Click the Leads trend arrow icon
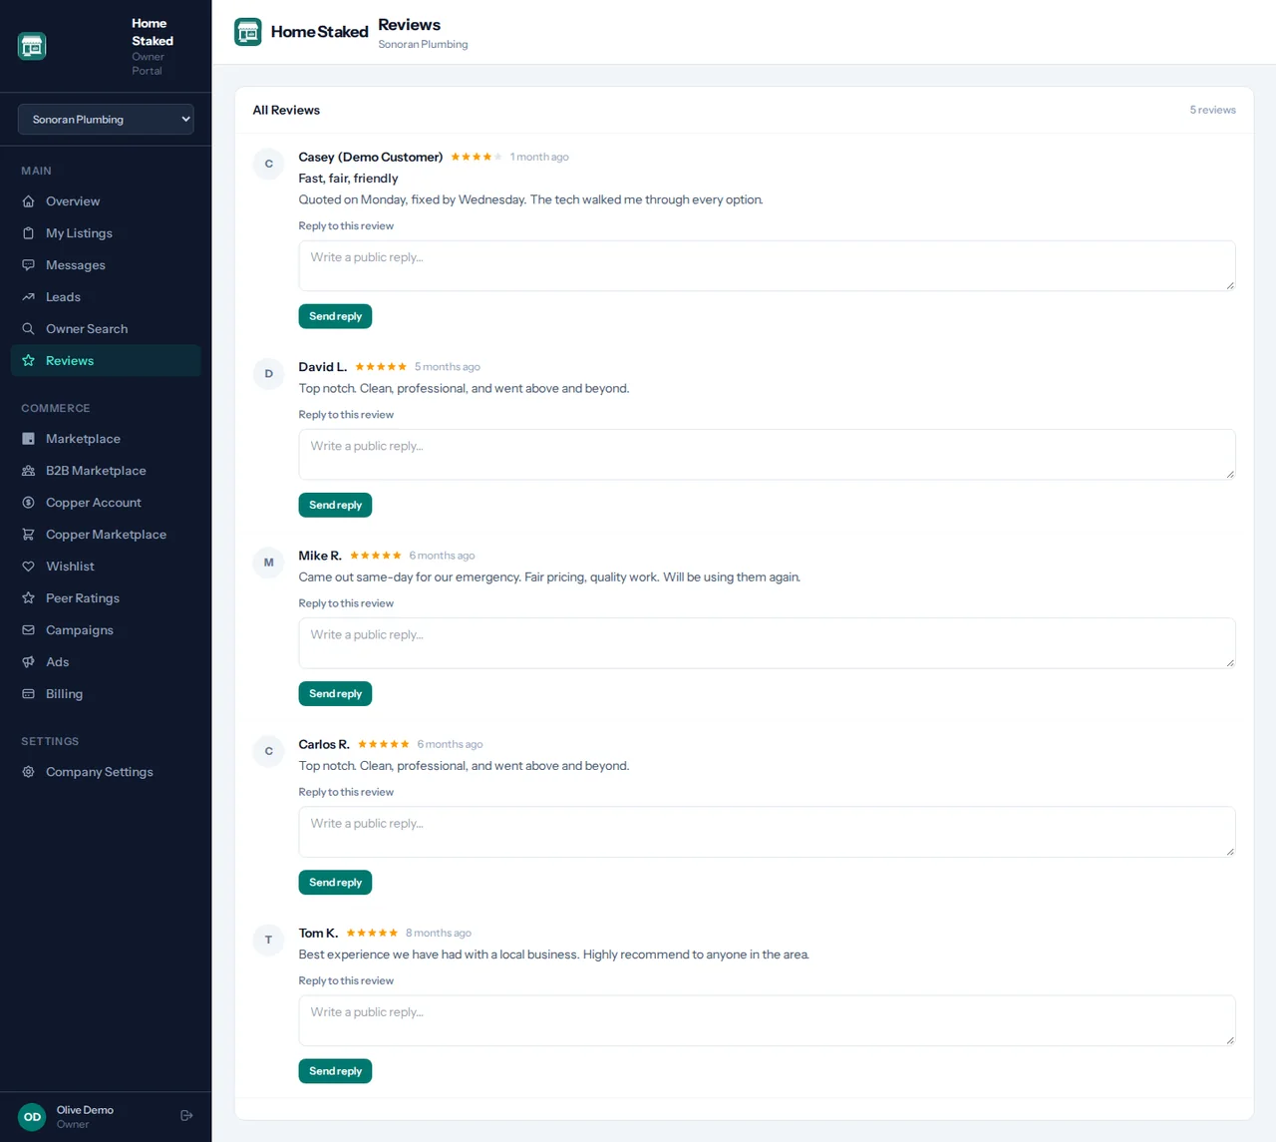 click(x=28, y=297)
